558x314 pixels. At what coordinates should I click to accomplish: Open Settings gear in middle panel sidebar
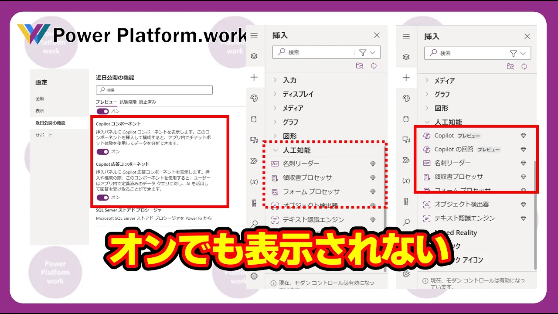(x=254, y=276)
